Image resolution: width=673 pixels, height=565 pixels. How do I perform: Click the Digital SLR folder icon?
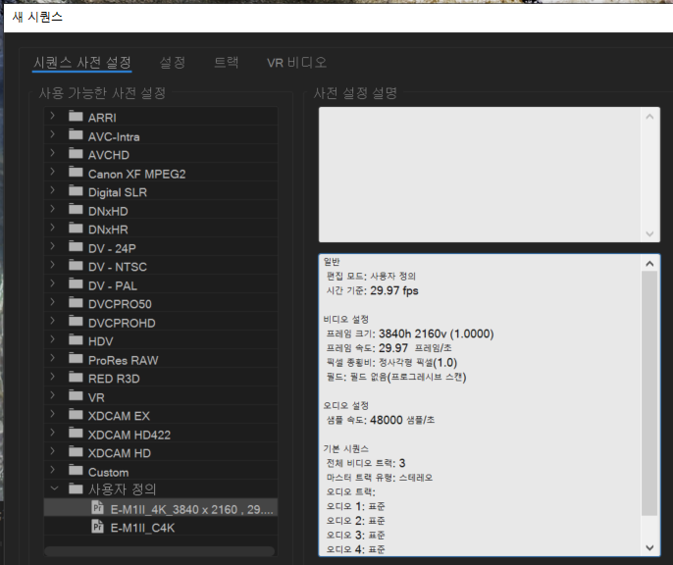coord(76,190)
